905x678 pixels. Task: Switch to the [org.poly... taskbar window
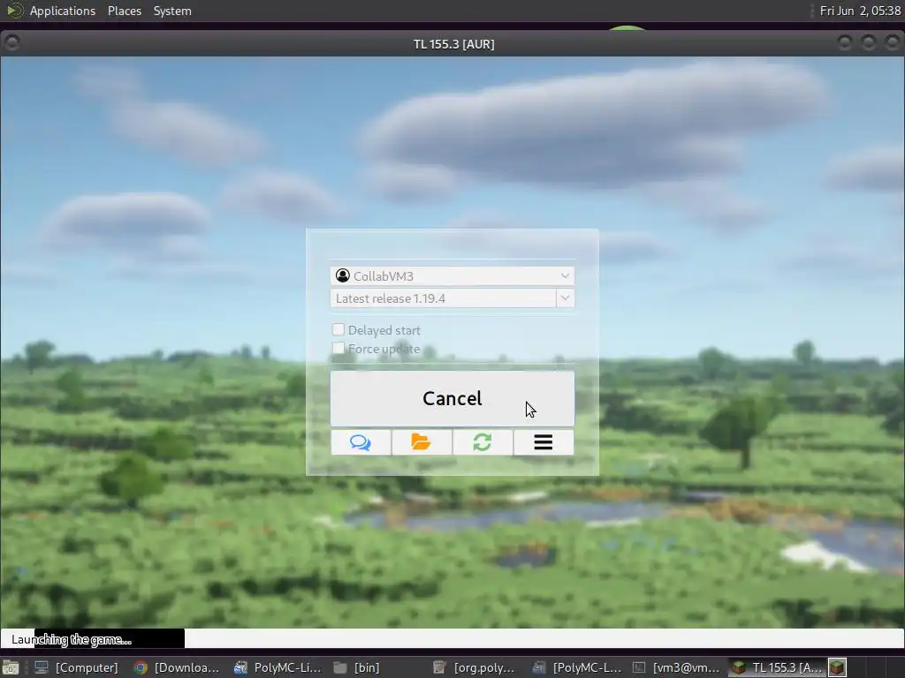(x=475, y=667)
